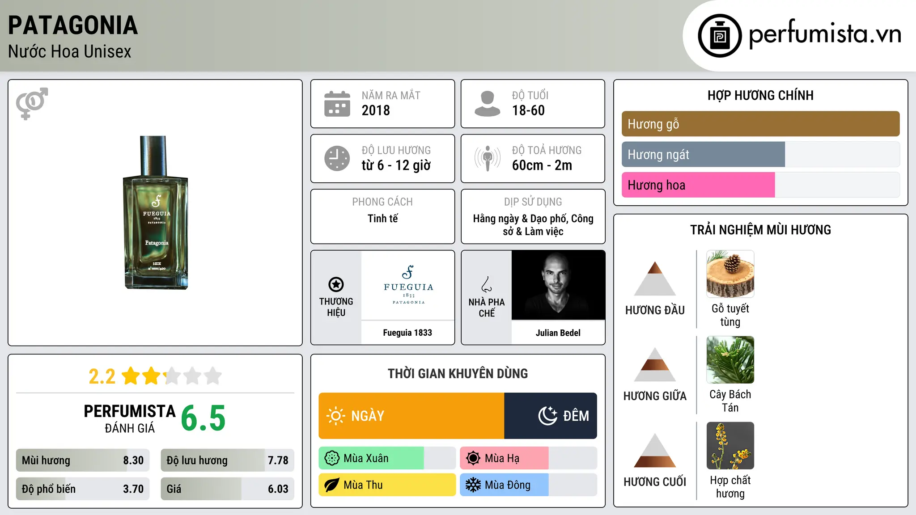Click the perfumista.vn perfume bottle logo icon
916x515 pixels.
coord(720,36)
